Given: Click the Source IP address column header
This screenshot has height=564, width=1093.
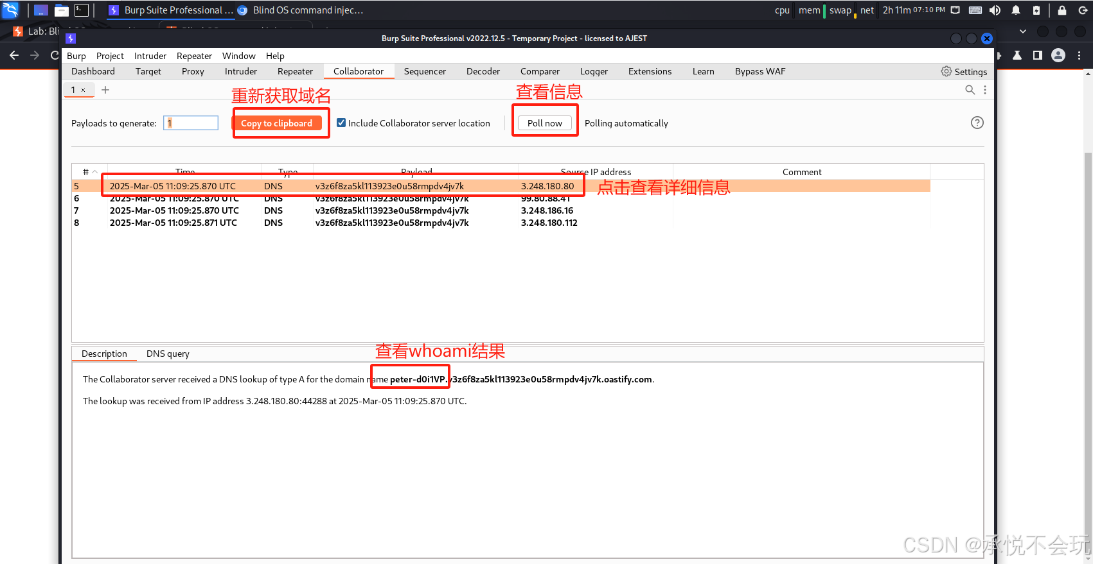Looking at the screenshot, I should 596,172.
